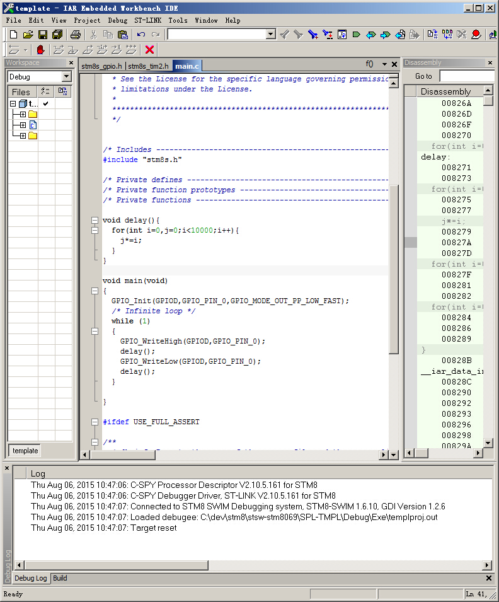Screen dimensions: 499x602
Task: Switch to the stm8s_gpio.h tab
Action: (102, 66)
